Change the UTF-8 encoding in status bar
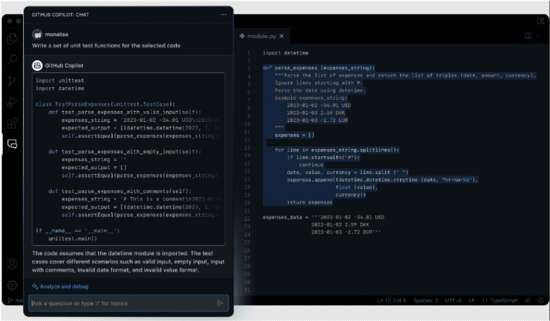This screenshot has width=550, height=321. point(453,300)
